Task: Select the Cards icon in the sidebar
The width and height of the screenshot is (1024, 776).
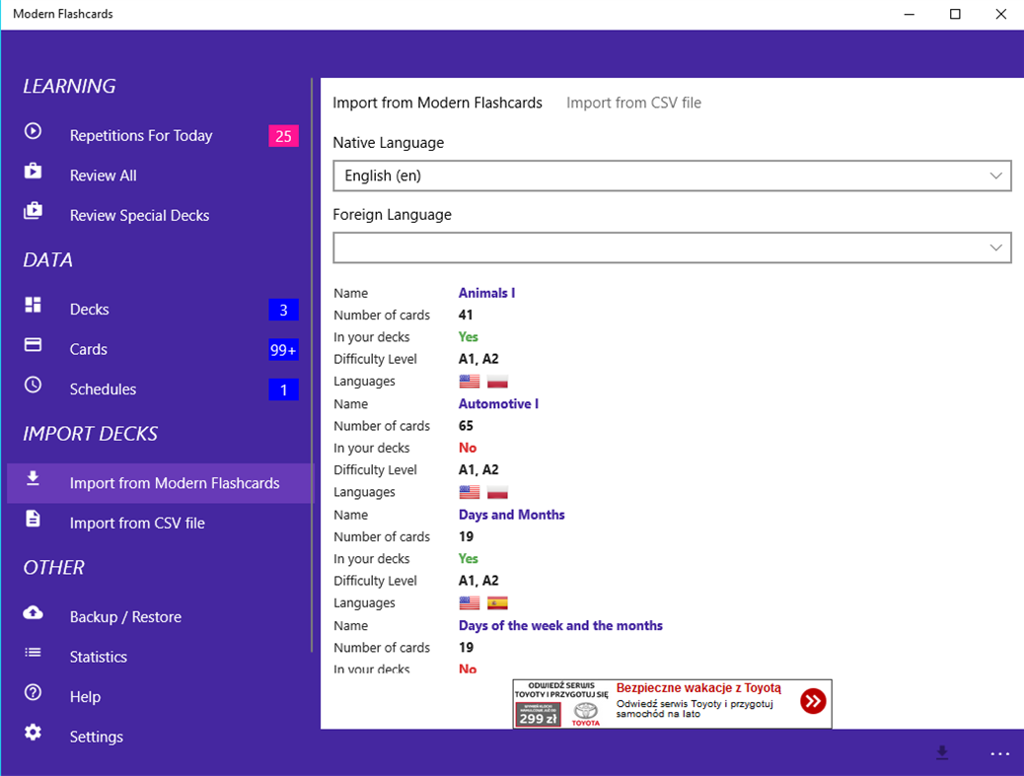Action: (31, 349)
